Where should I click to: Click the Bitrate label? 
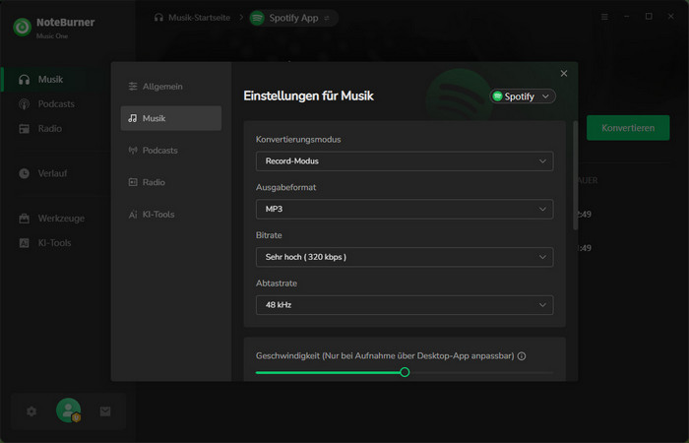(x=269, y=235)
